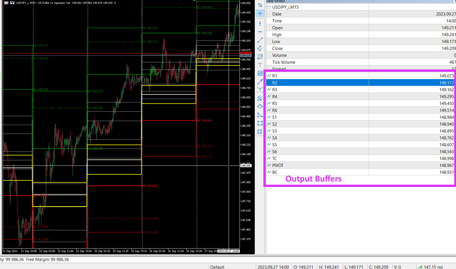Image resolution: width=456 pixels, height=269 pixels.
Task: Pick the Fibonacci retracement lines tool
Action: click(x=260, y=57)
